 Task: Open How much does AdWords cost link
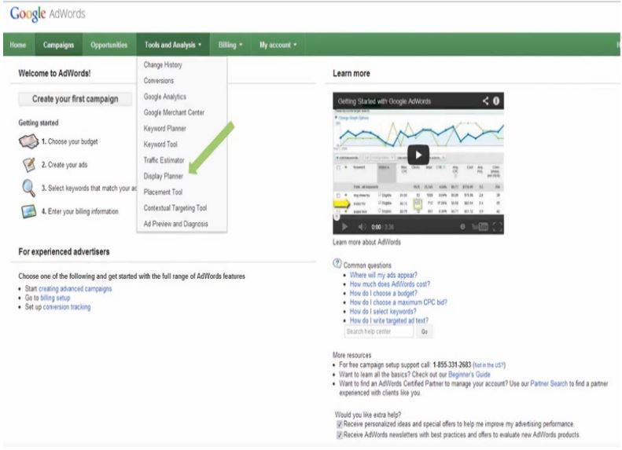[389, 284]
